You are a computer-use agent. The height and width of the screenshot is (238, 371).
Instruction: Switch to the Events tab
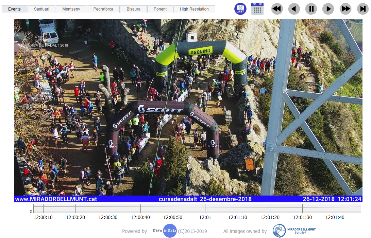tap(14, 9)
